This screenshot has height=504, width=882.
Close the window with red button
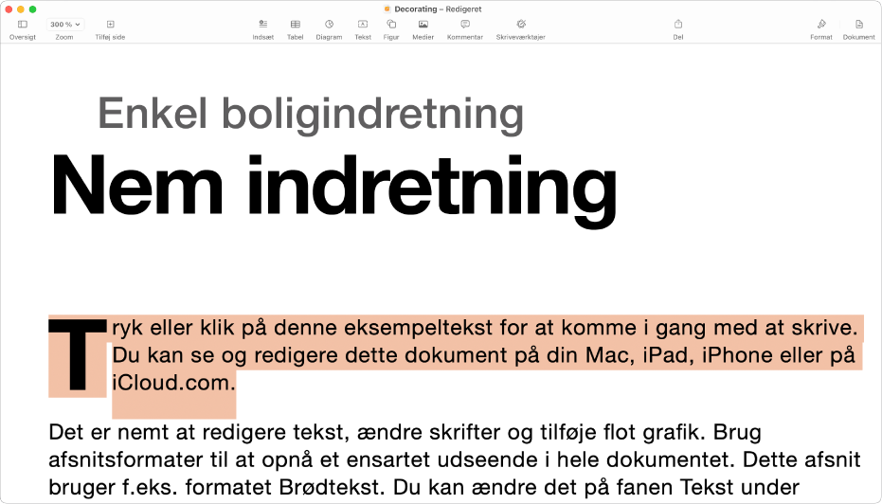(9, 9)
